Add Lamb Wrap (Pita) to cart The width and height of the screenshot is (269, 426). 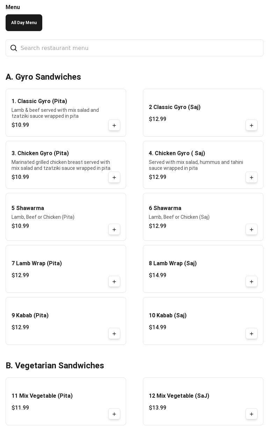point(114,282)
